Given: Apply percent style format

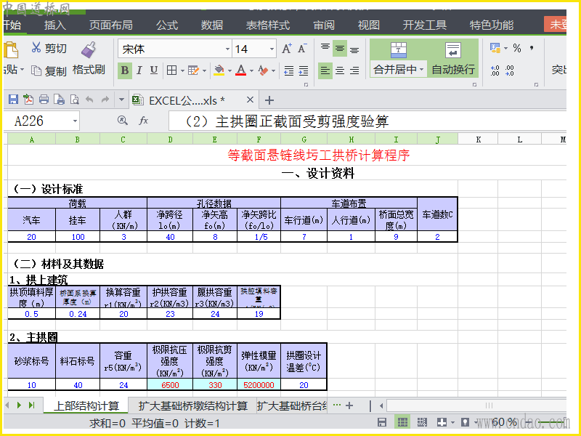Looking at the screenshot, I should pyautogui.click(x=517, y=48).
